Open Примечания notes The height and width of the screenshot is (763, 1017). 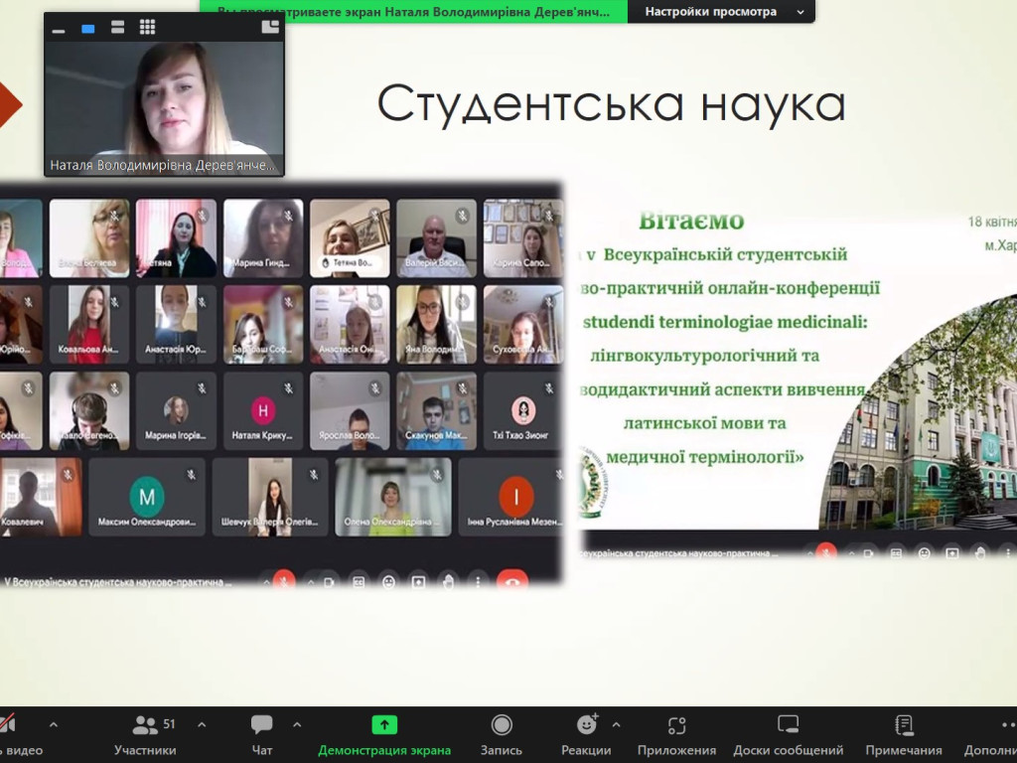click(904, 735)
